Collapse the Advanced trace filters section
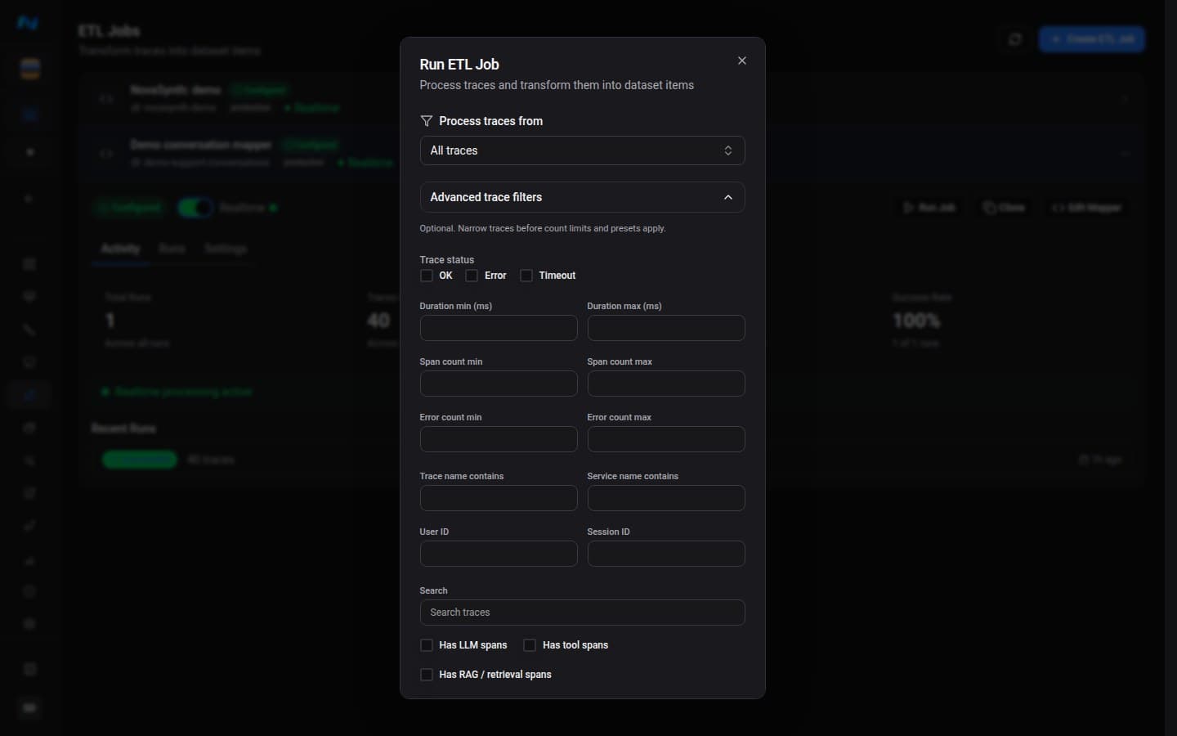Image resolution: width=1177 pixels, height=736 pixels. (x=582, y=197)
